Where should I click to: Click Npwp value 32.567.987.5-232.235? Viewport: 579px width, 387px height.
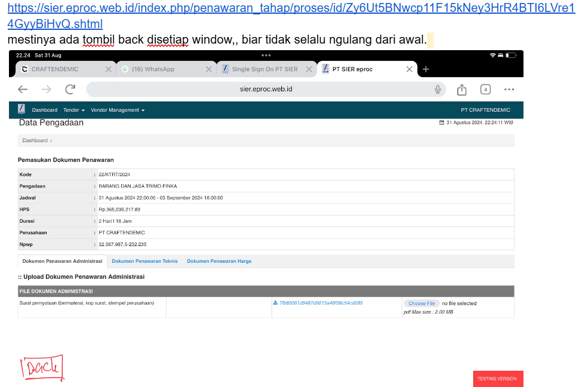122,244
